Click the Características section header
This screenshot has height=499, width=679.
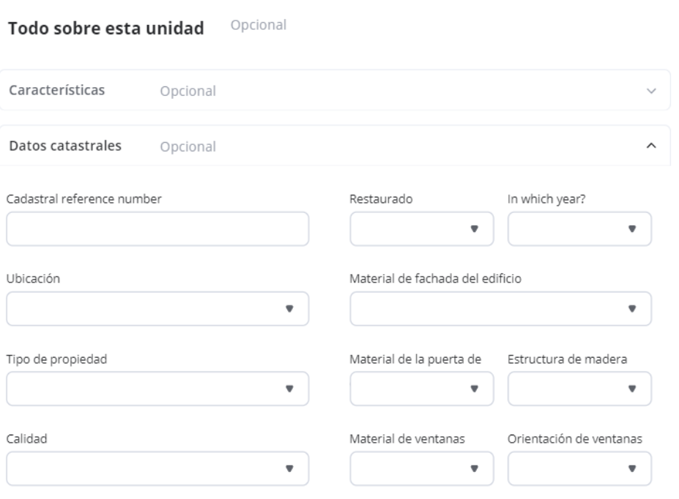56,91
